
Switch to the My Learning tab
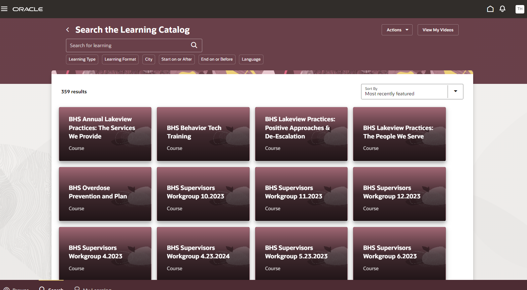[93, 288]
